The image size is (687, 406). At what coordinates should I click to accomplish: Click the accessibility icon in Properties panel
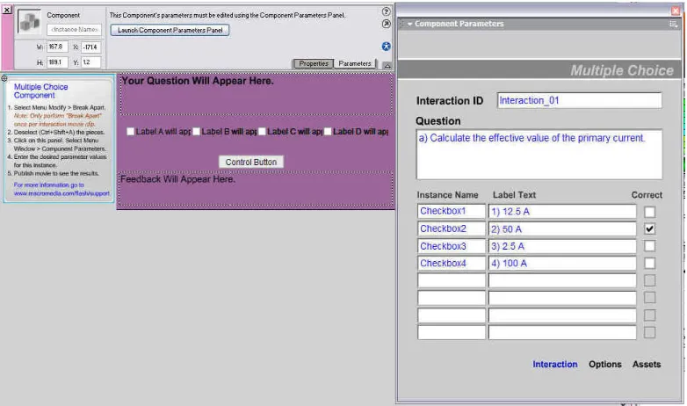pos(386,47)
